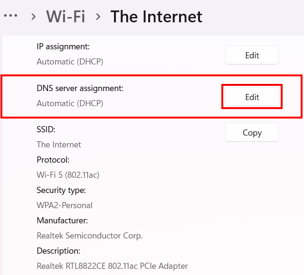Select the DNS server assignment label
The image size is (304, 275).
(x=80, y=88)
